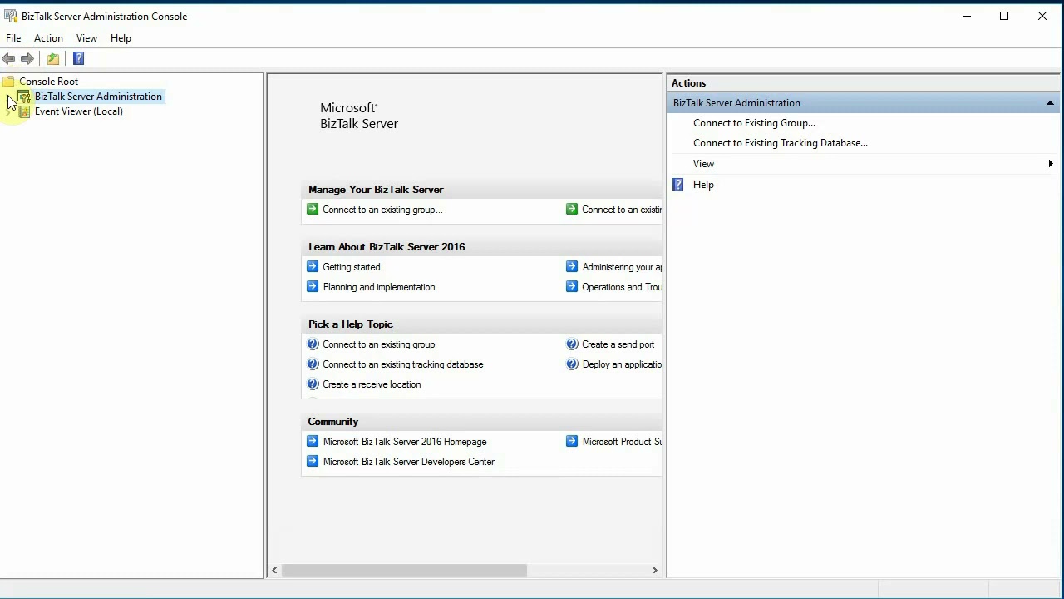Image resolution: width=1064 pixels, height=599 pixels.
Task: Select BizTalk Server Administration tree item
Action: coord(98,97)
